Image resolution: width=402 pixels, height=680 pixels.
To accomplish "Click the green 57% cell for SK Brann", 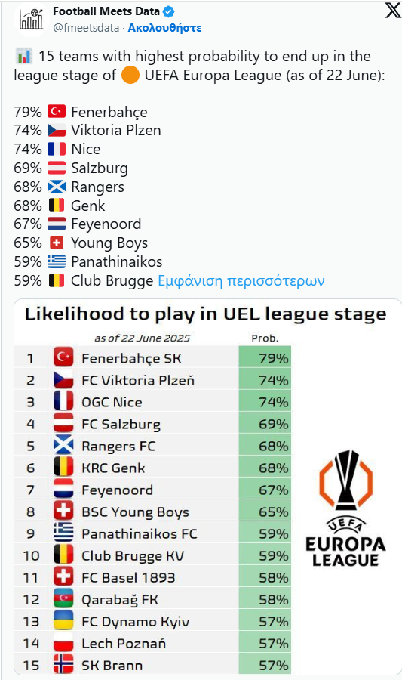I will [265, 665].
